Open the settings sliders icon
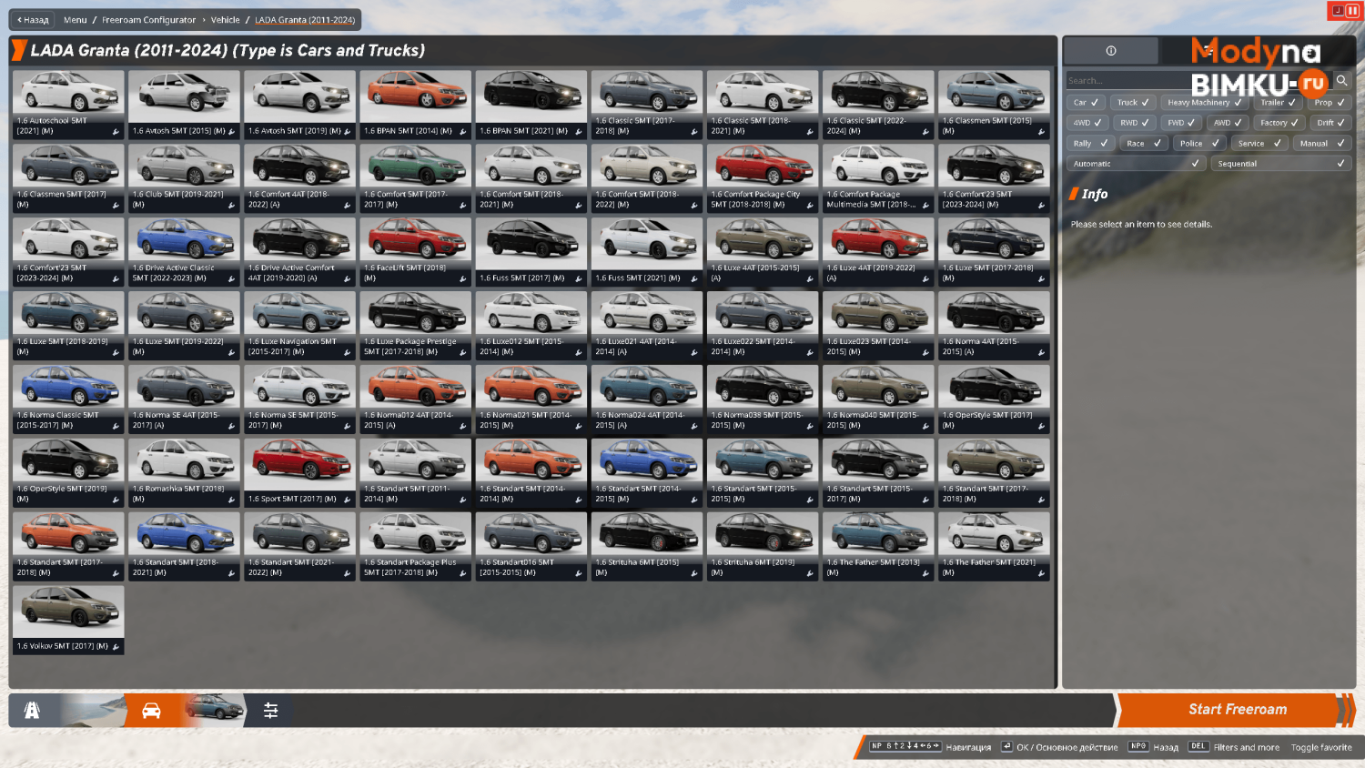This screenshot has width=1365, height=768. 270,711
